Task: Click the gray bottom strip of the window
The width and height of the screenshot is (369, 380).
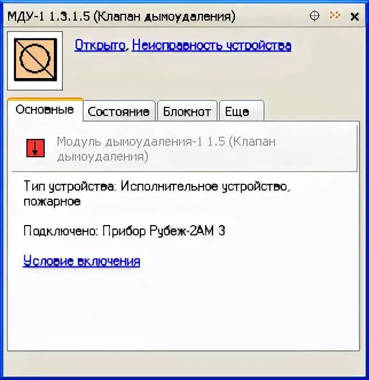Action: click(183, 363)
